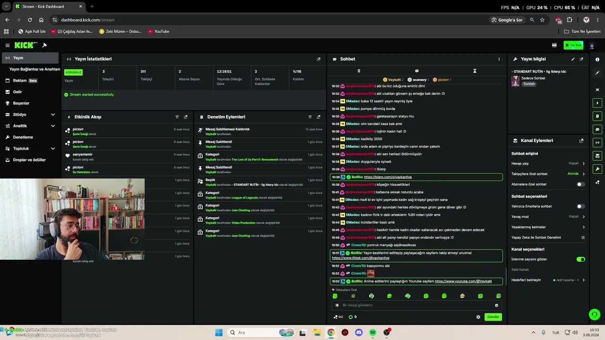Pop out the Yayın bilgisi panel
This screenshot has height=340, width=605.
[581, 59]
